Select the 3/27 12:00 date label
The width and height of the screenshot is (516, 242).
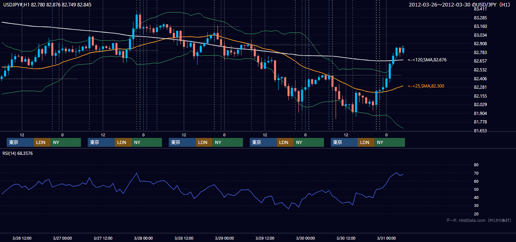click(x=103, y=238)
